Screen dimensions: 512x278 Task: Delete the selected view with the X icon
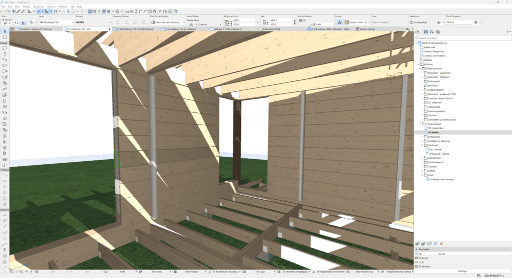pos(441,244)
